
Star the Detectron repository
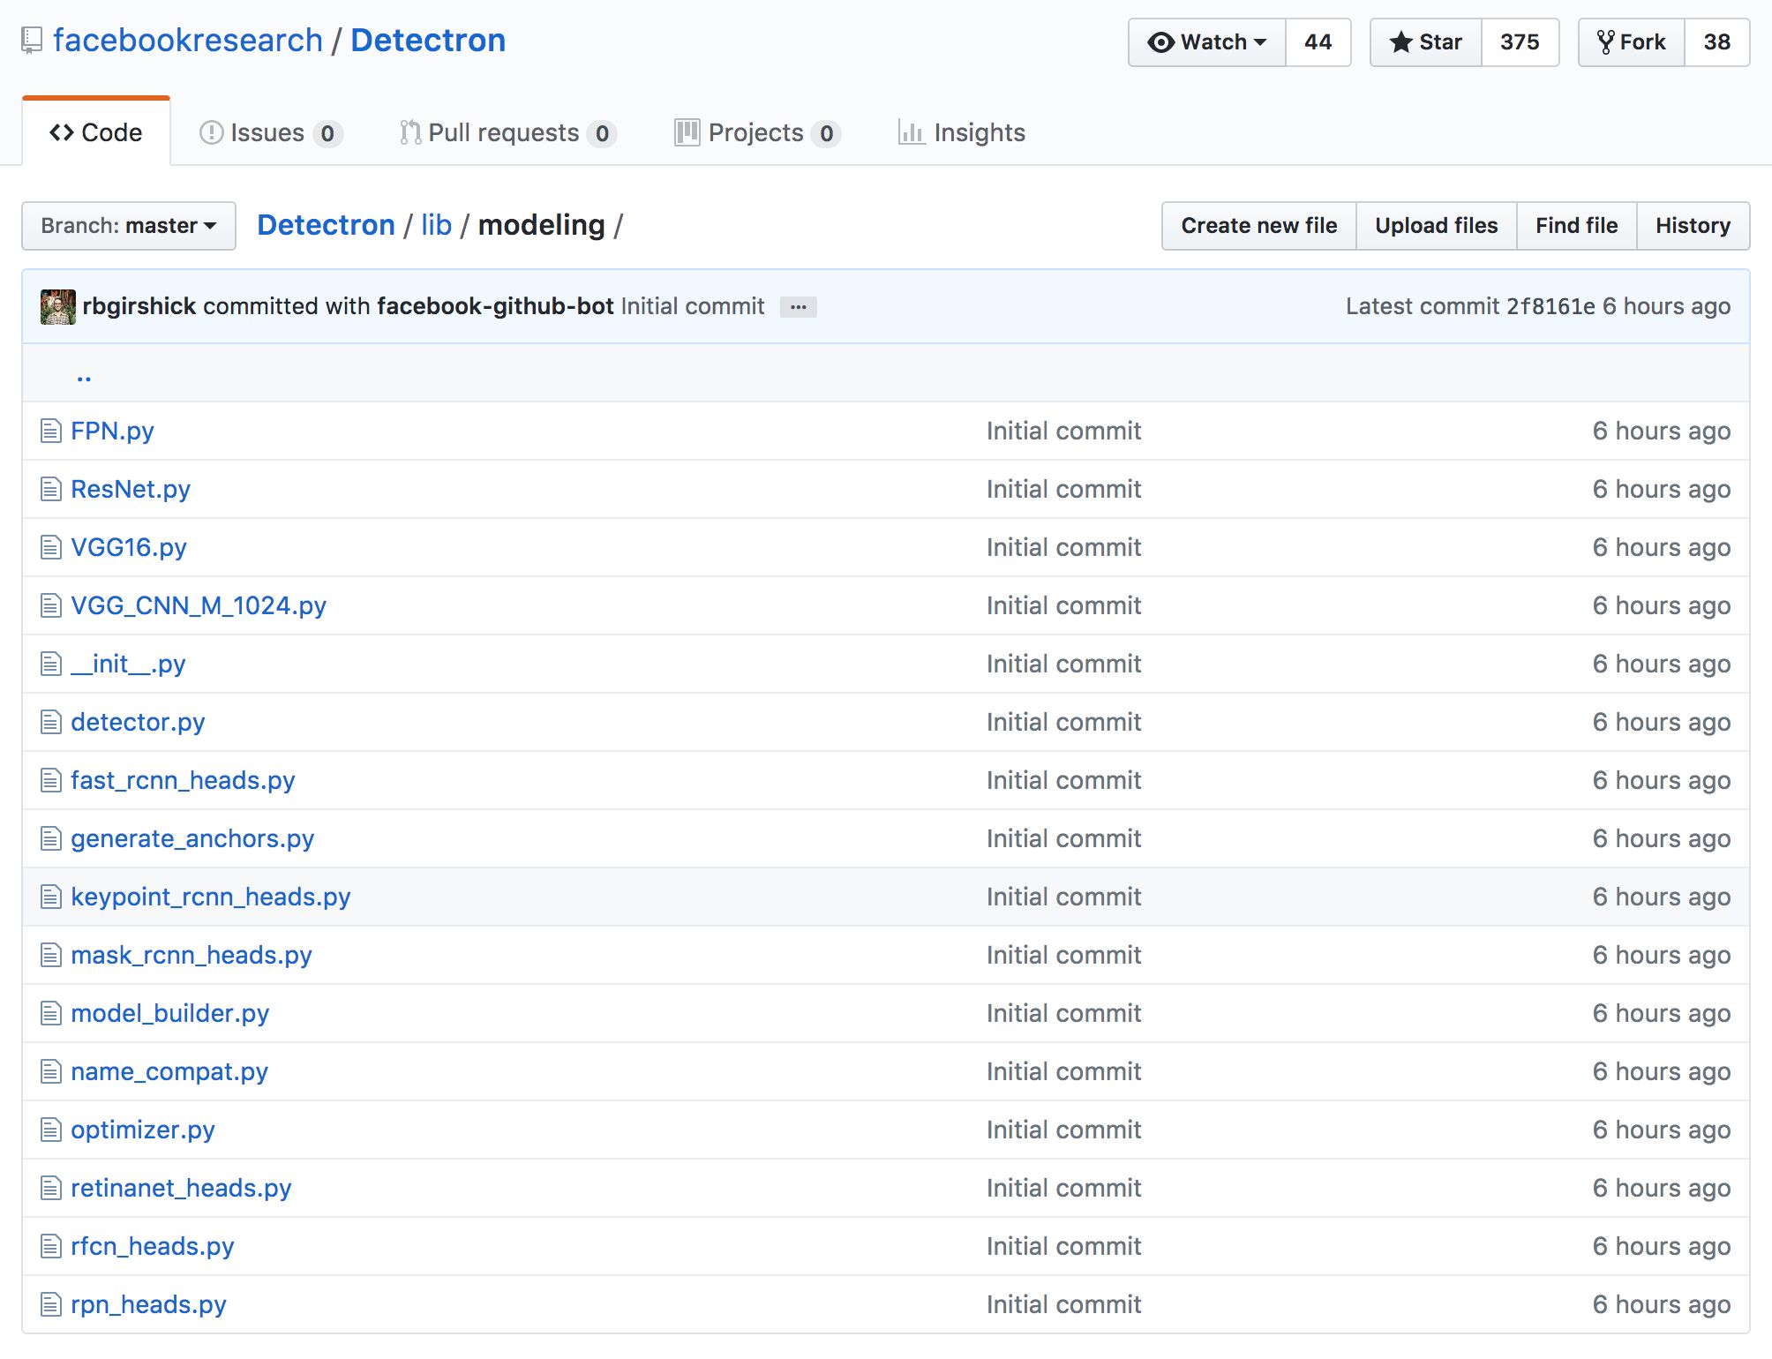click(x=1425, y=41)
